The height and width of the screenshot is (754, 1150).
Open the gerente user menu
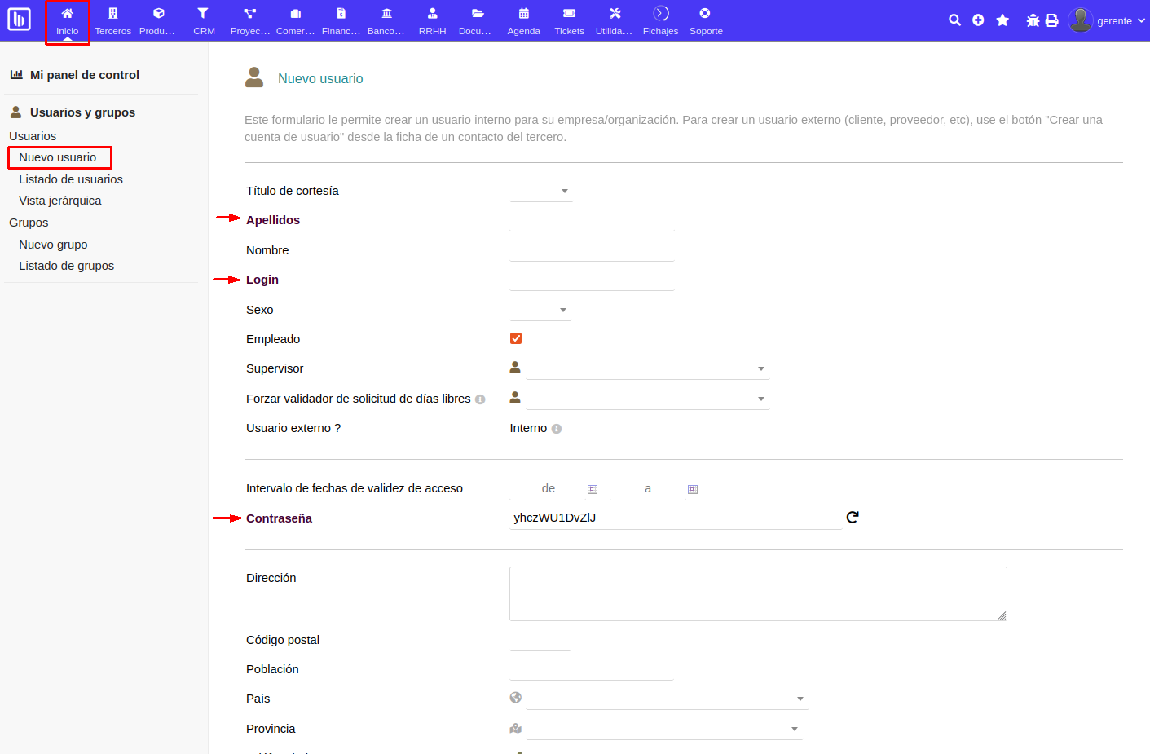click(x=1107, y=20)
